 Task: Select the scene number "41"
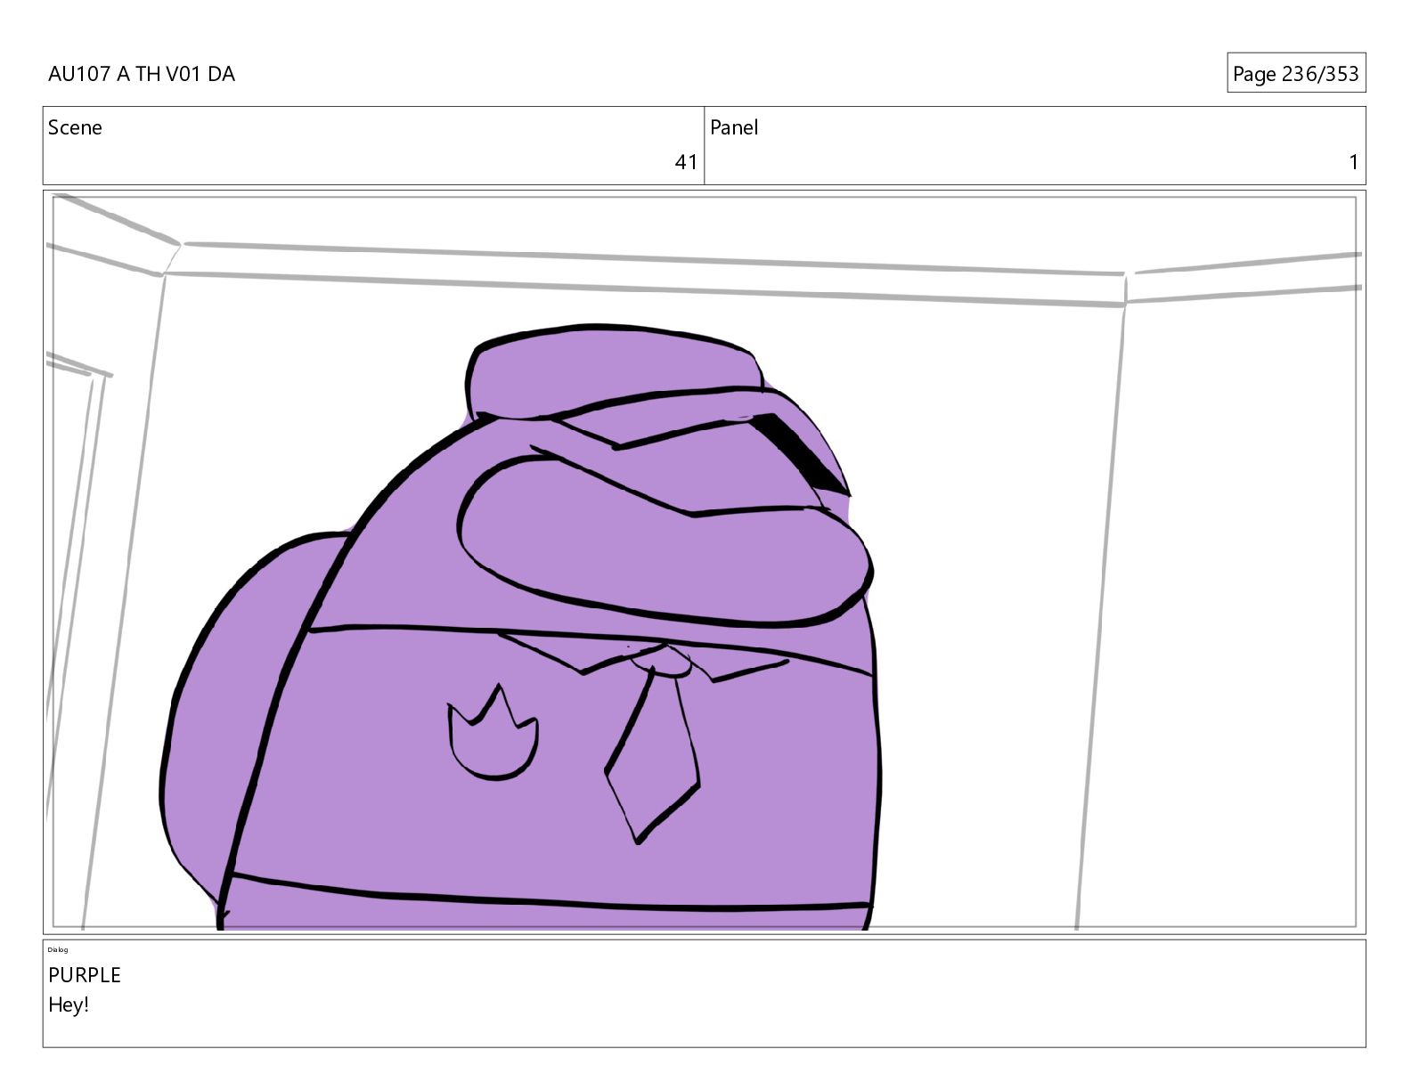(686, 162)
